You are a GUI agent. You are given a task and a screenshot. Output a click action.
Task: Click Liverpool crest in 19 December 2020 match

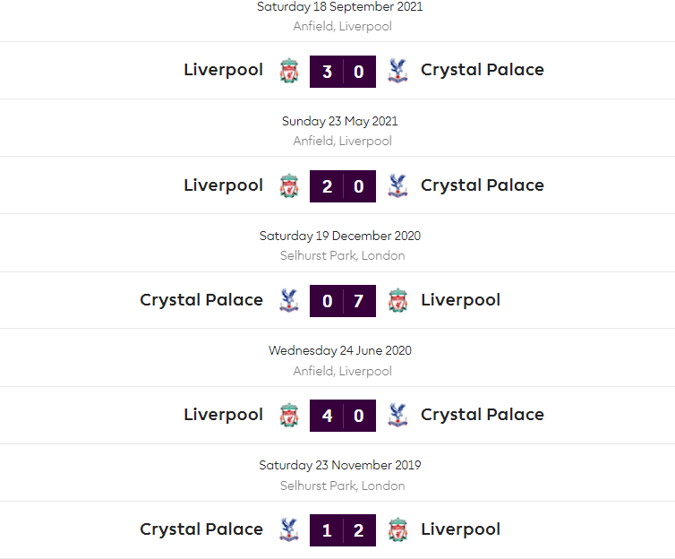point(397,300)
